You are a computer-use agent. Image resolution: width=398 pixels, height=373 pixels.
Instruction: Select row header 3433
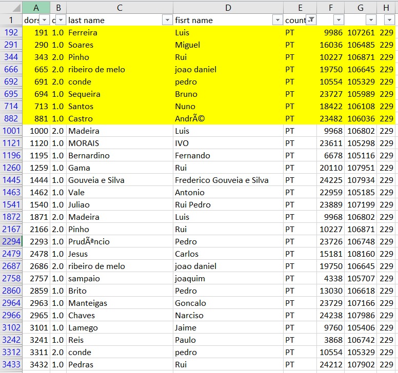[11, 364]
